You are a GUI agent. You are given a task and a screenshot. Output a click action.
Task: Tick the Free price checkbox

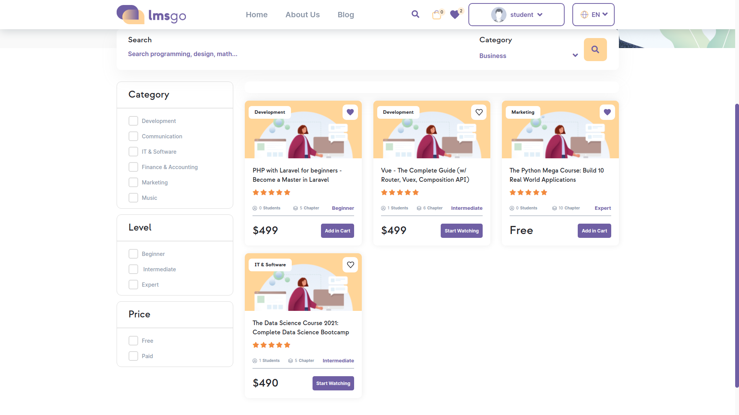click(133, 341)
